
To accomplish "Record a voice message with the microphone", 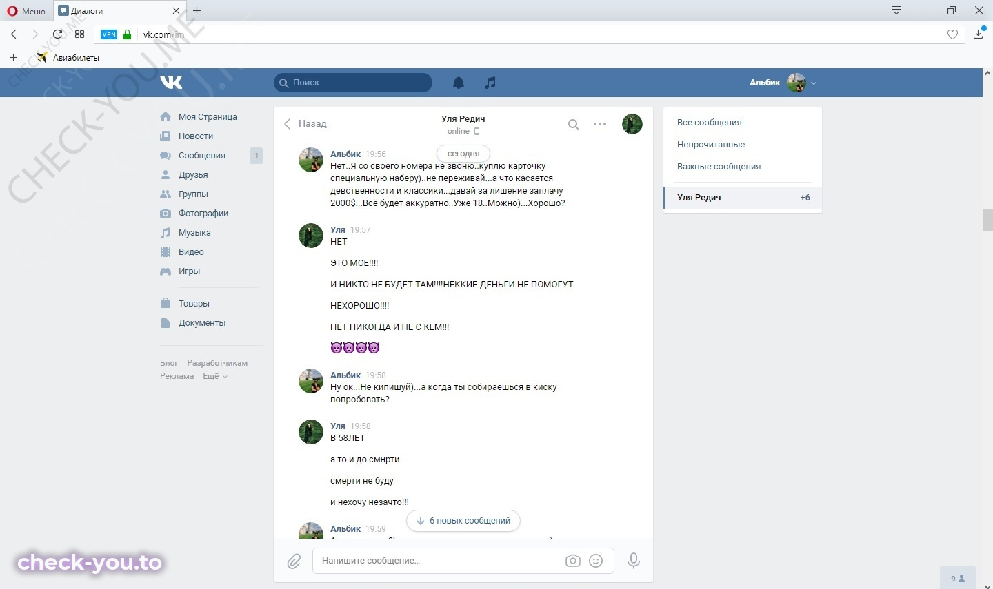I will click(x=634, y=561).
